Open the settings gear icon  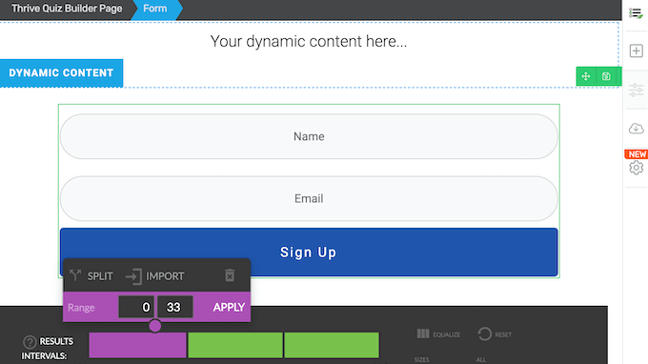(x=636, y=168)
